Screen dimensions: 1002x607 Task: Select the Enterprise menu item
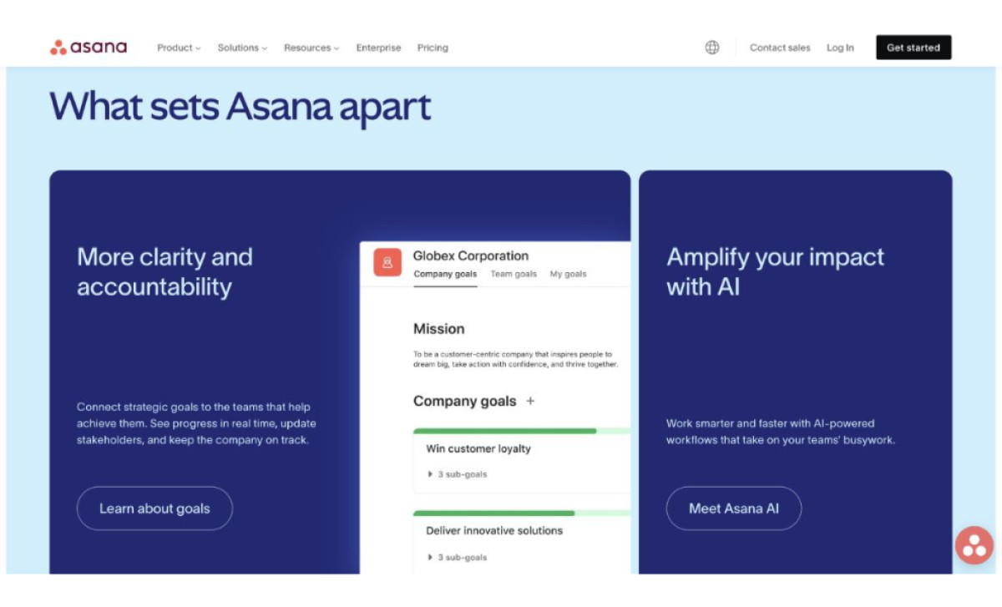tap(378, 48)
